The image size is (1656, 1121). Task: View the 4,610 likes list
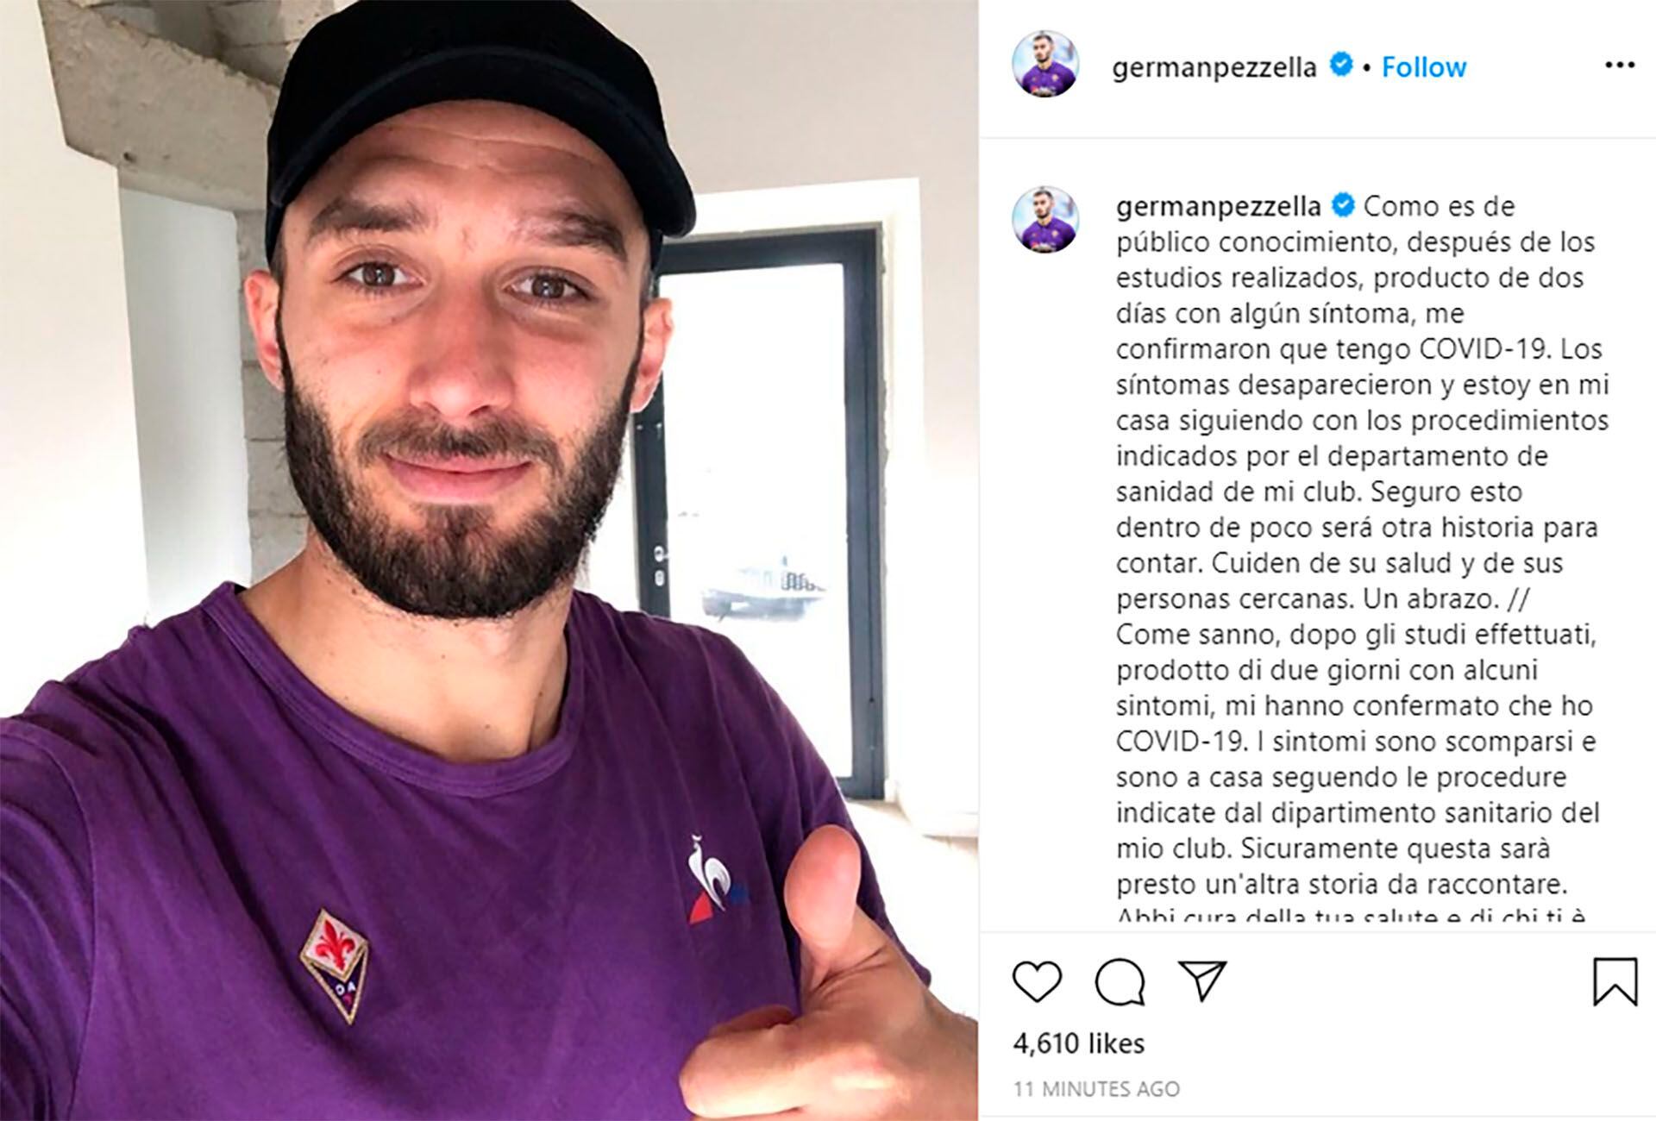(x=1079, y=1043)
